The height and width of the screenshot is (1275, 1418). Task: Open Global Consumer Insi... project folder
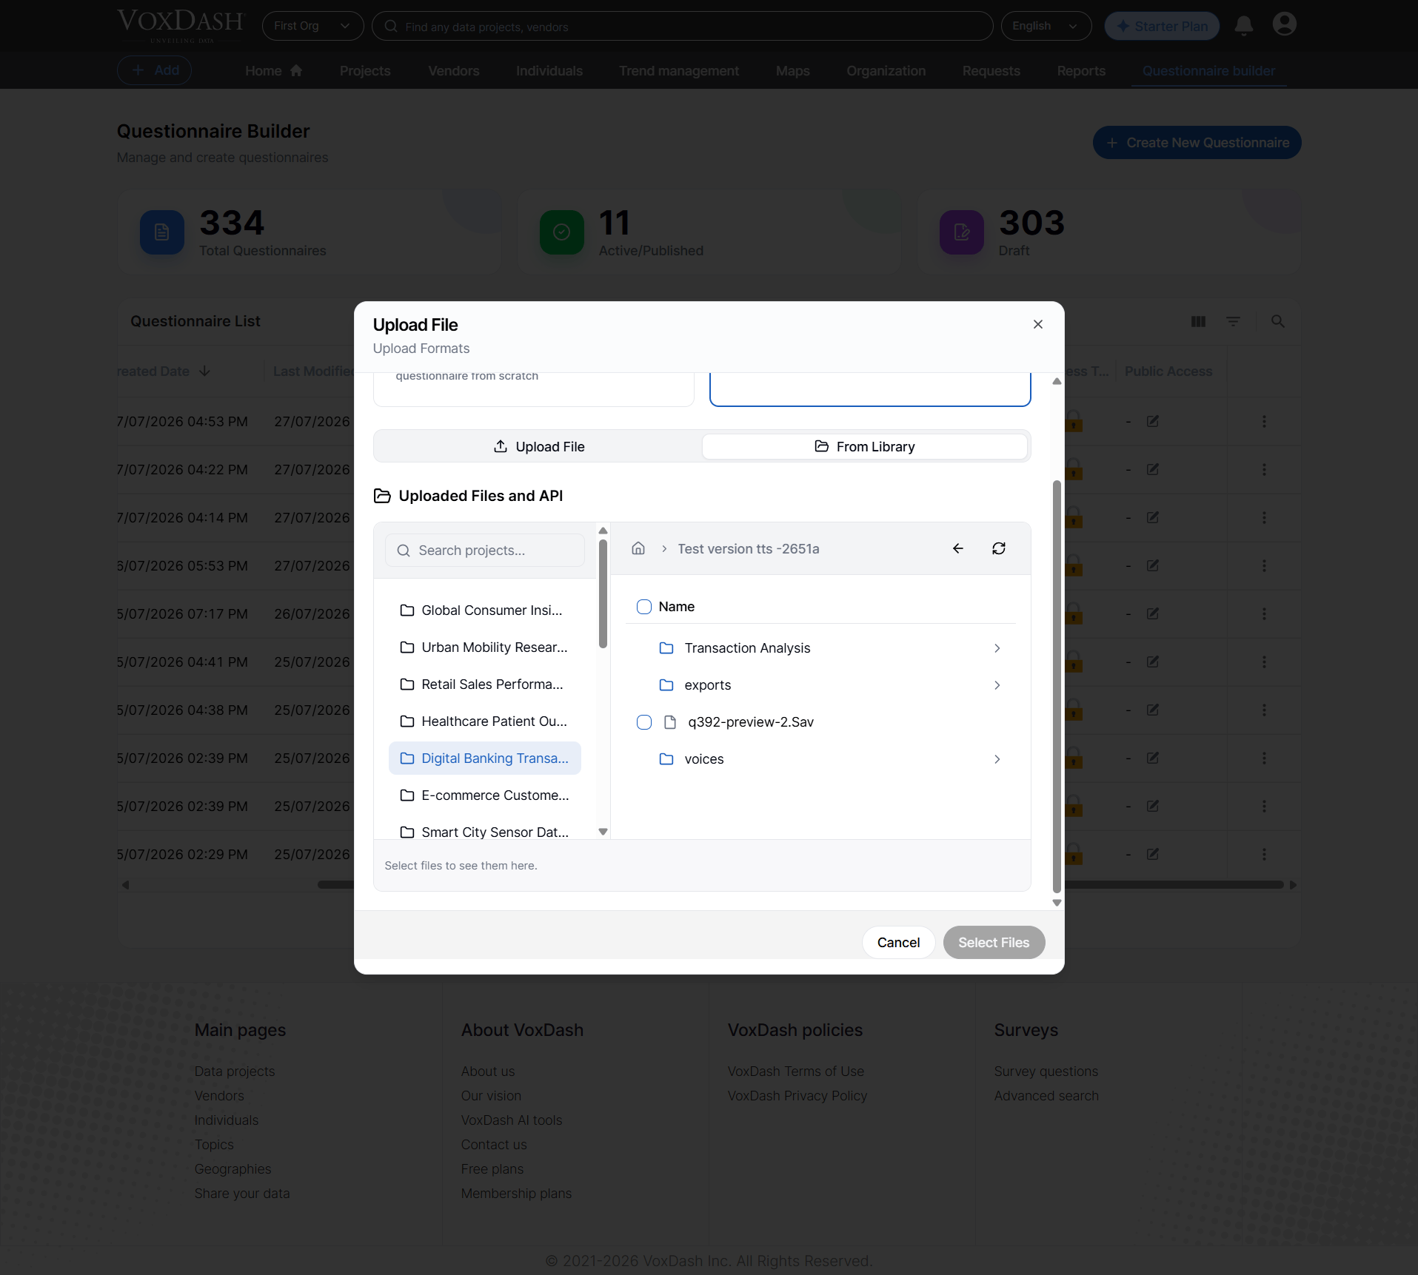485,610
